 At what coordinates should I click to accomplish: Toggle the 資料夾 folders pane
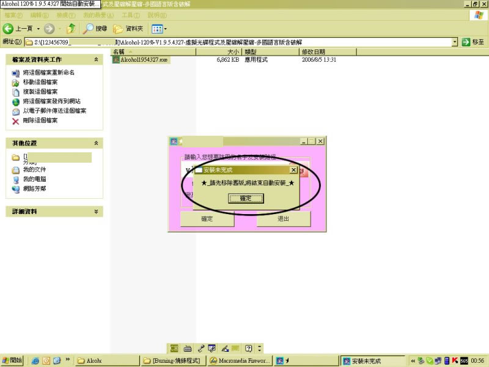128,29
